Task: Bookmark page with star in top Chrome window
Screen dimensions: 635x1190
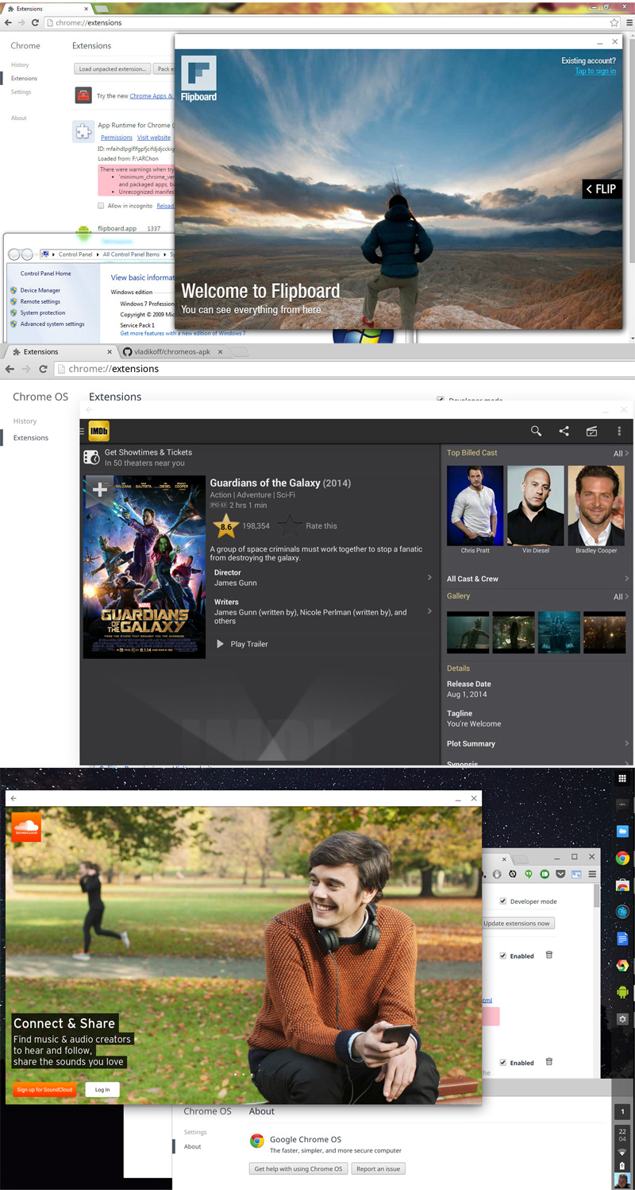Action: [x=614, y=22]
